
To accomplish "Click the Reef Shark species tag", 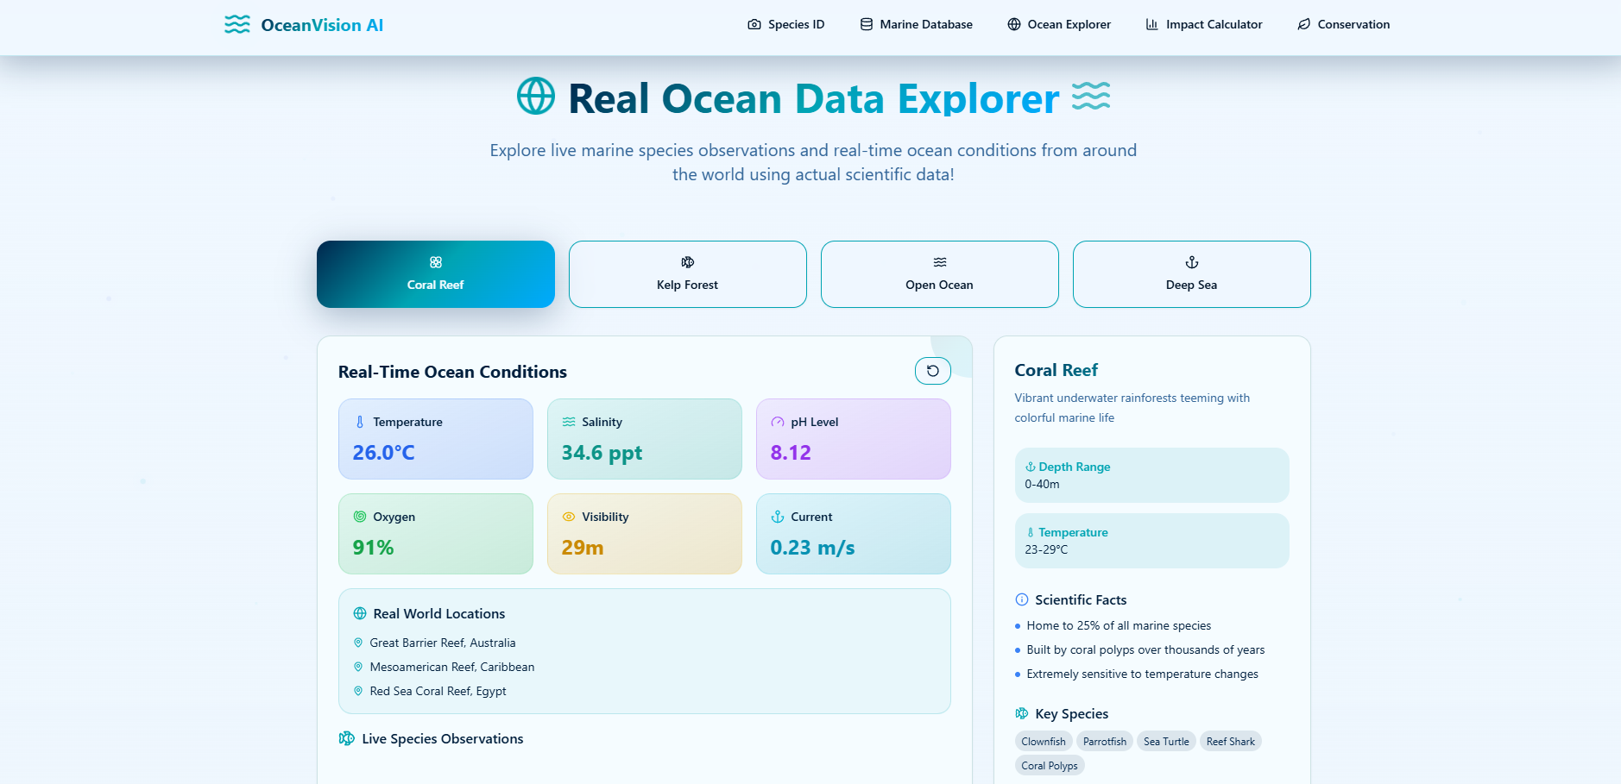I will pos(1231,741).
